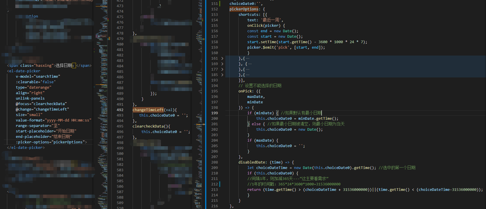Screen dimensions: 486x209
Task: Click line number 152 in the gutter
Action: [x=215, y=9]
